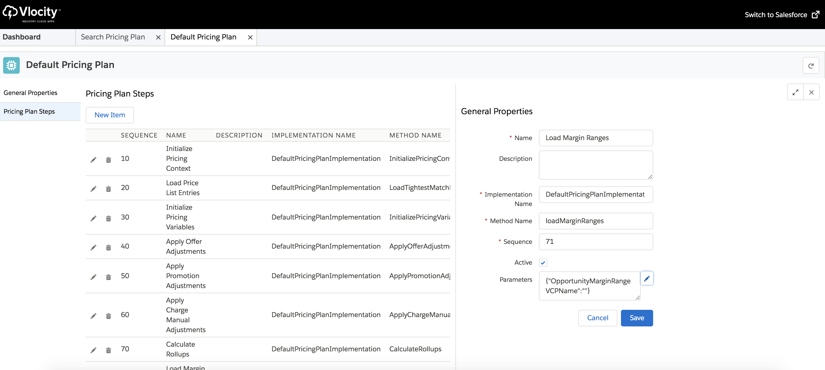Open the Dashboard tab
Screen dimensions: 825x370
coord(22,37)
